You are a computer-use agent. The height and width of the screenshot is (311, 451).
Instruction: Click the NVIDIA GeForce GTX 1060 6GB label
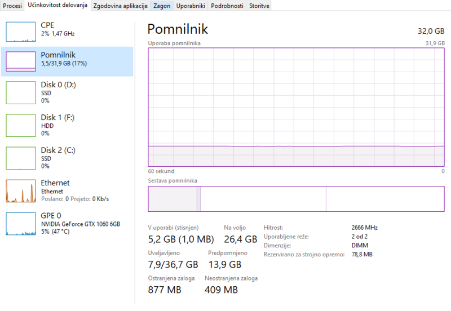click(81, 224)
